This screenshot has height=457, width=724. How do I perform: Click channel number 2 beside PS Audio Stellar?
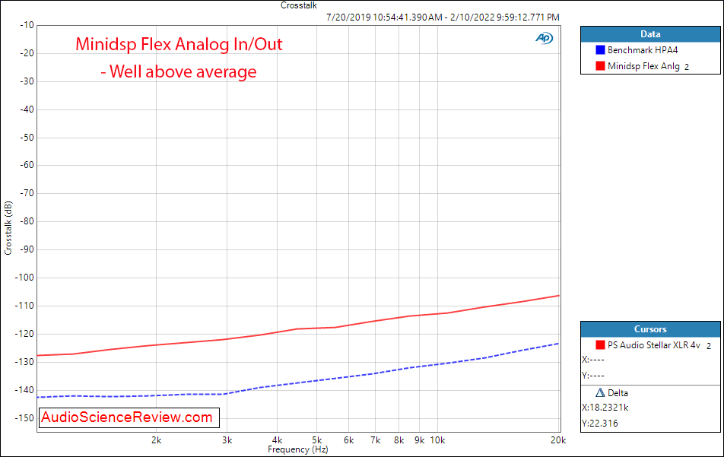tap(709, 346)
